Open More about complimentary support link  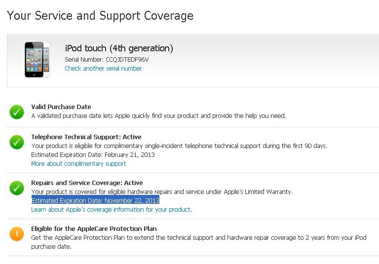click(x=78, y=163)
